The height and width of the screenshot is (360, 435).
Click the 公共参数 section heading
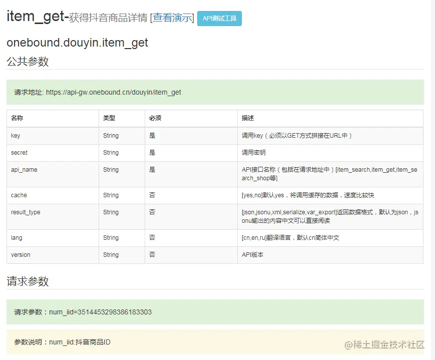(x=28, y=62)
